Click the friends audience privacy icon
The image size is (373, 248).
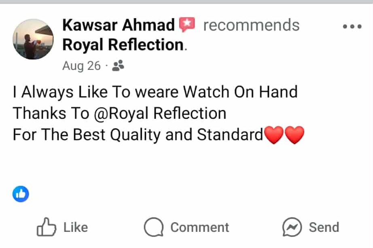pos(118,65)
